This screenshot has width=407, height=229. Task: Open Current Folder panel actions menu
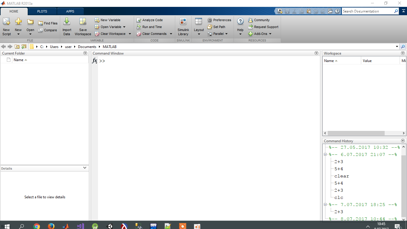(85, 53)
